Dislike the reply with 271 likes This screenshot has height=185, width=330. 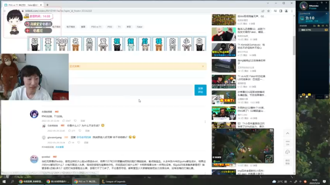(x=80, y=131)
